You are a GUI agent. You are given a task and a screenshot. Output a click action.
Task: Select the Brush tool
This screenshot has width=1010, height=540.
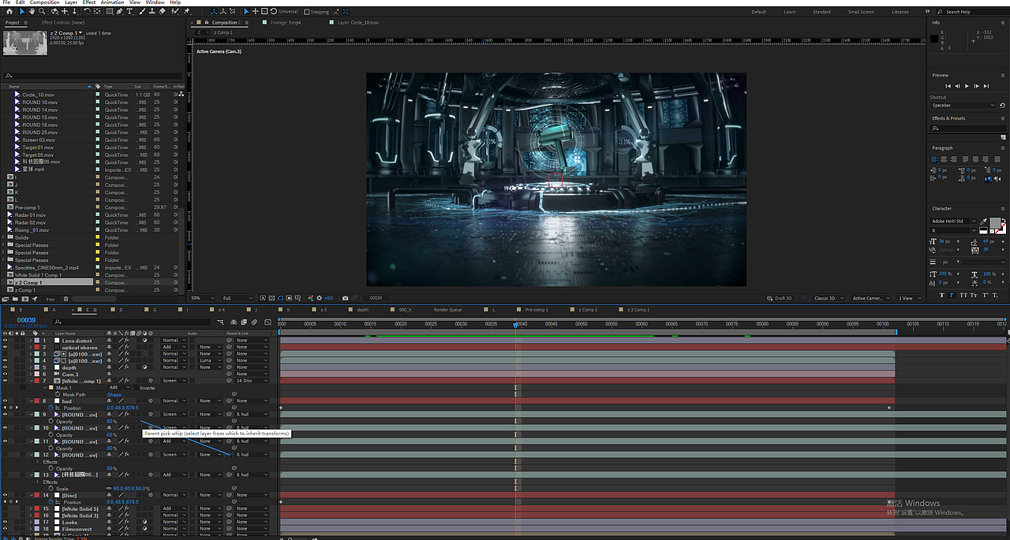(142, 11)
